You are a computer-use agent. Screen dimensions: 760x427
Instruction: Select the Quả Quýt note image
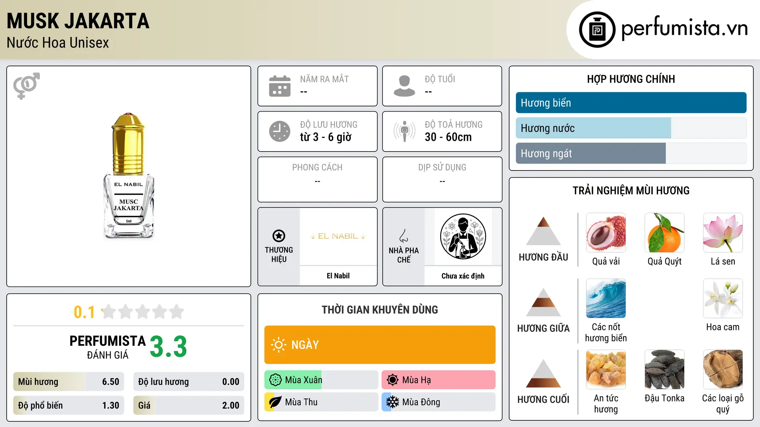664,233
